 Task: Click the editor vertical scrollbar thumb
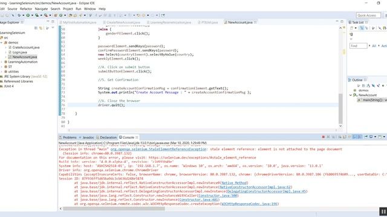pyautogui.click(x=340, y=108)
